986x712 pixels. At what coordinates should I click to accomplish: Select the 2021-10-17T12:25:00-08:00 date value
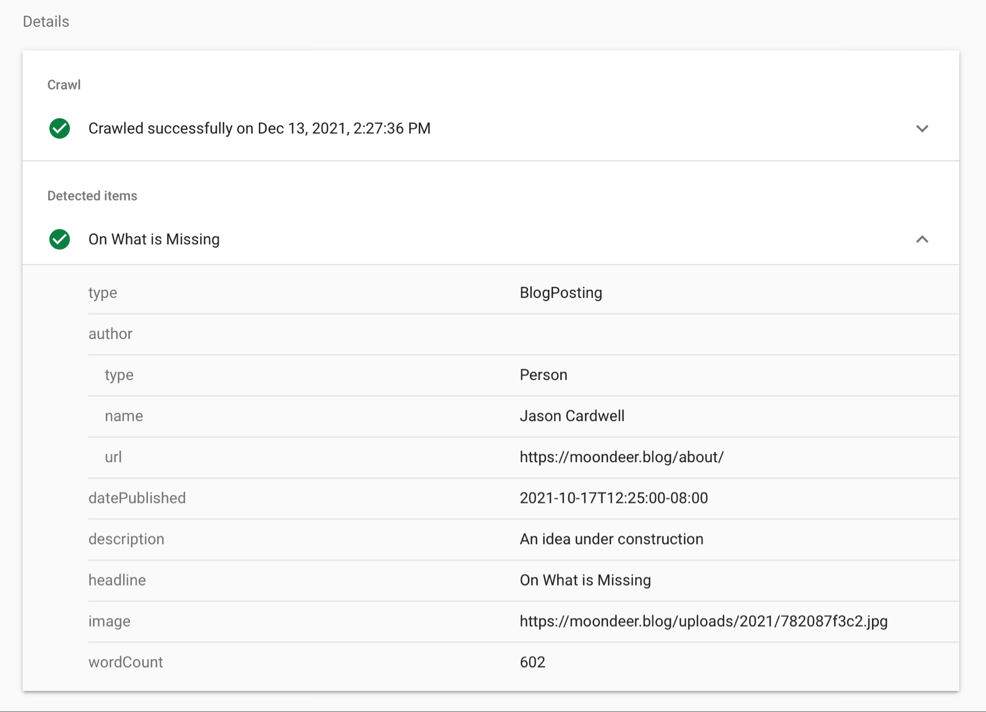click(614, 498)
